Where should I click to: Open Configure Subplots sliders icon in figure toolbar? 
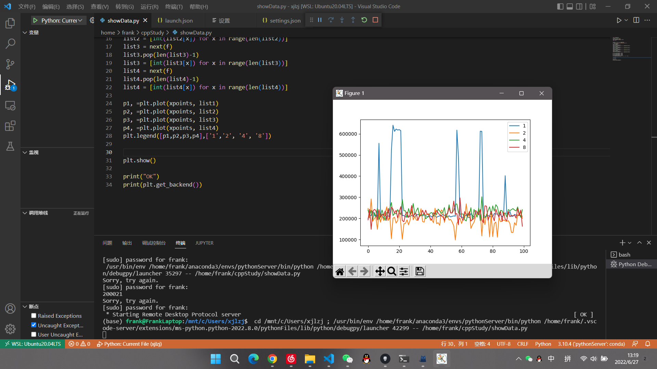pos(404,271)
